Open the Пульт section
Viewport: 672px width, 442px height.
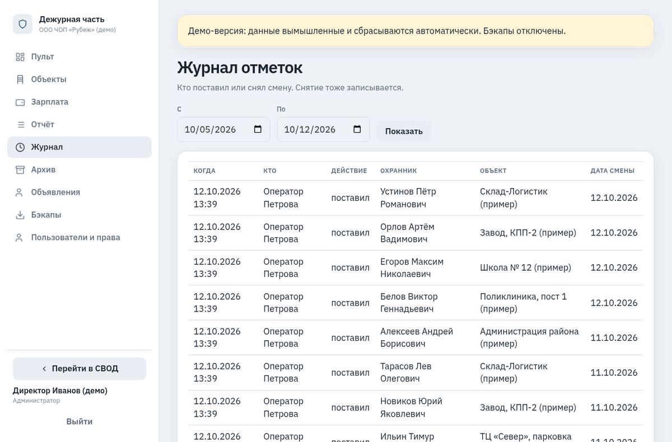click(80, 57)
